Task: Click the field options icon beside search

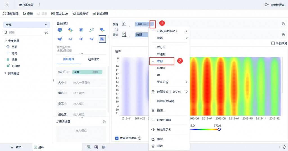Action: coord(46,32)
